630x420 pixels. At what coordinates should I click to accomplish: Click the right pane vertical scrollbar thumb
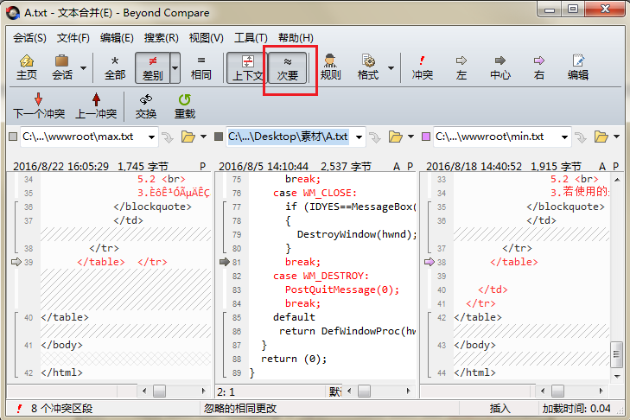click(x=617, y=354)
